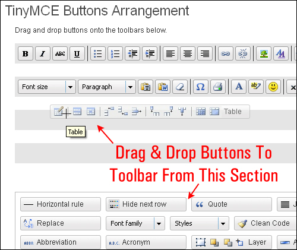Select the Strikethrough ABC button

[x=60, y=53]
